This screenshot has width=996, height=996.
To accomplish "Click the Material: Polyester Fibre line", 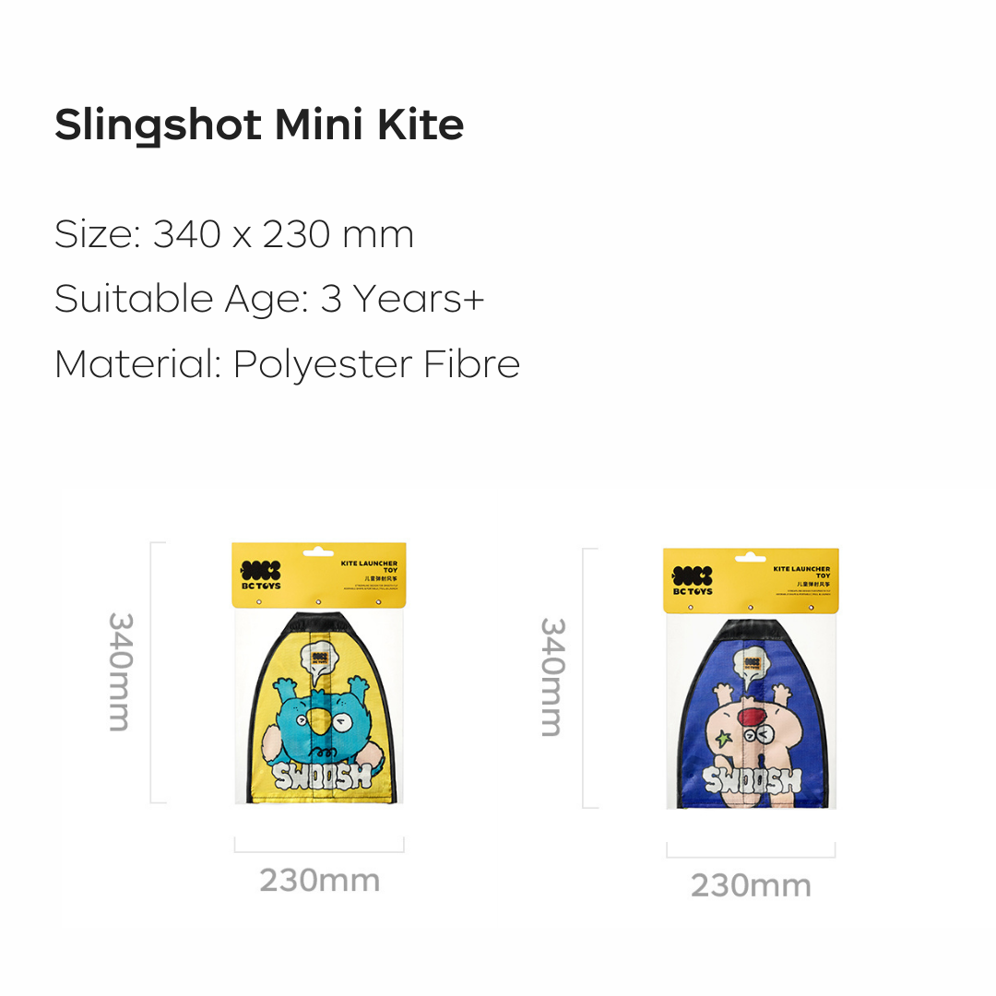I will pos(287,364).
